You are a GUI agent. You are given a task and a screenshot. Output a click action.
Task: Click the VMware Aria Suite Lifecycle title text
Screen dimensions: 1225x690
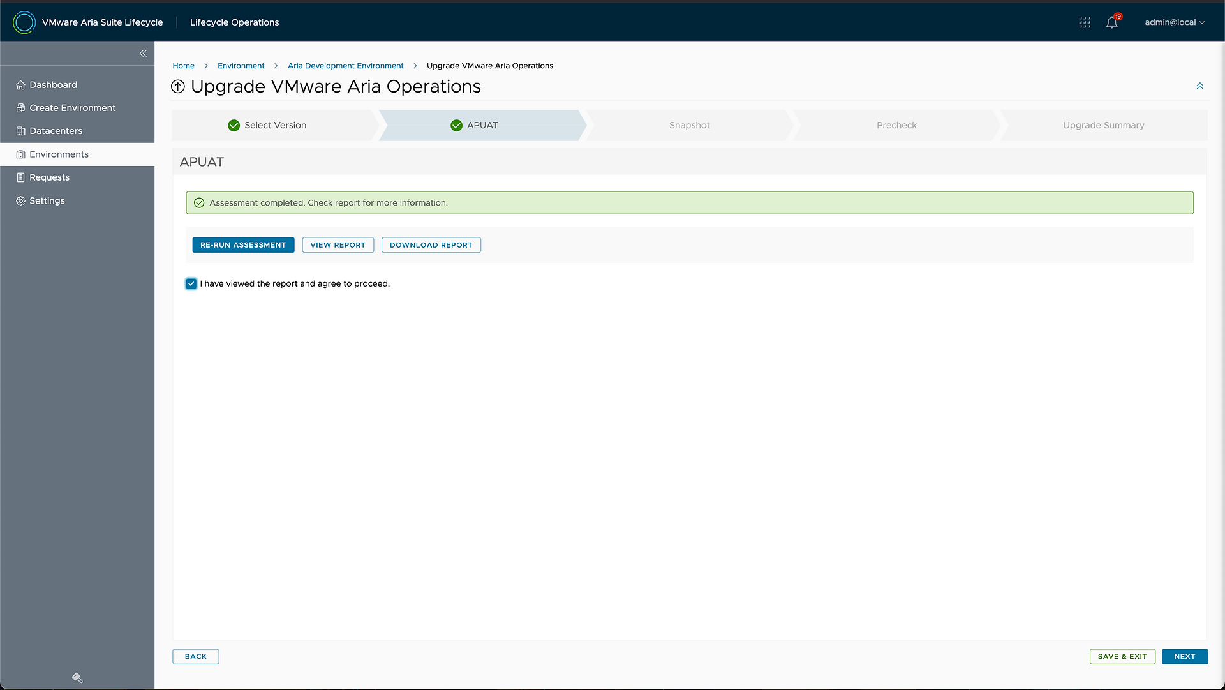103,22
